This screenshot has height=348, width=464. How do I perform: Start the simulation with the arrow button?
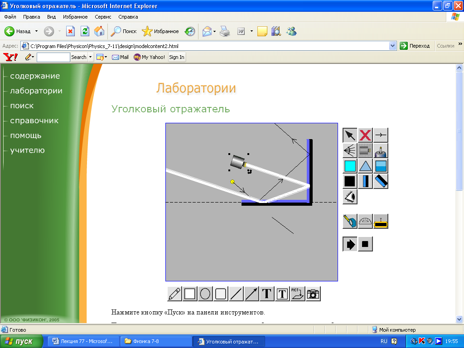(x=350, y=244)
